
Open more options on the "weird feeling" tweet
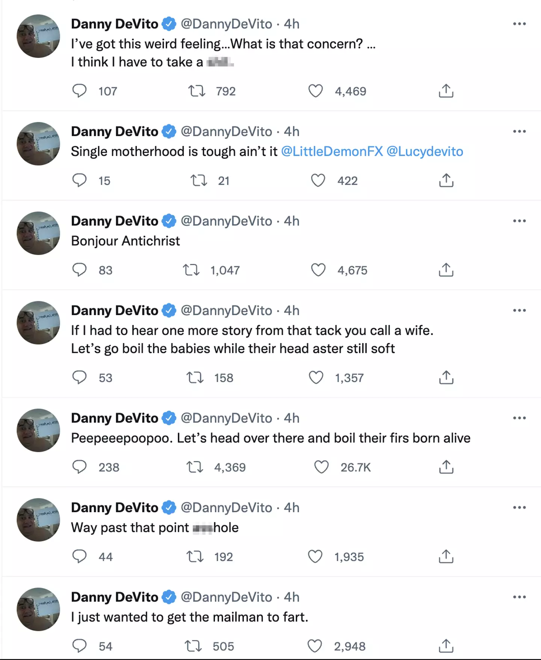click(x=519, y=24)
